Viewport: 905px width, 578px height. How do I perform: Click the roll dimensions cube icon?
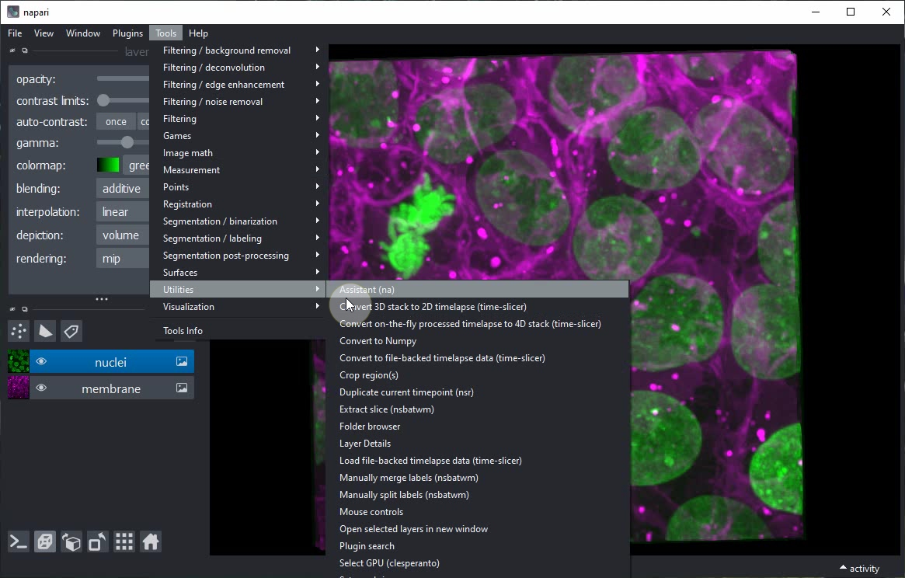(71, 541)
